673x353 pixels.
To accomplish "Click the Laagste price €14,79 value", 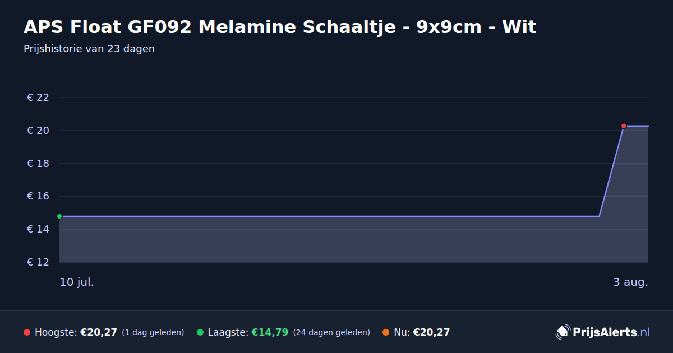I will (270, 332).
